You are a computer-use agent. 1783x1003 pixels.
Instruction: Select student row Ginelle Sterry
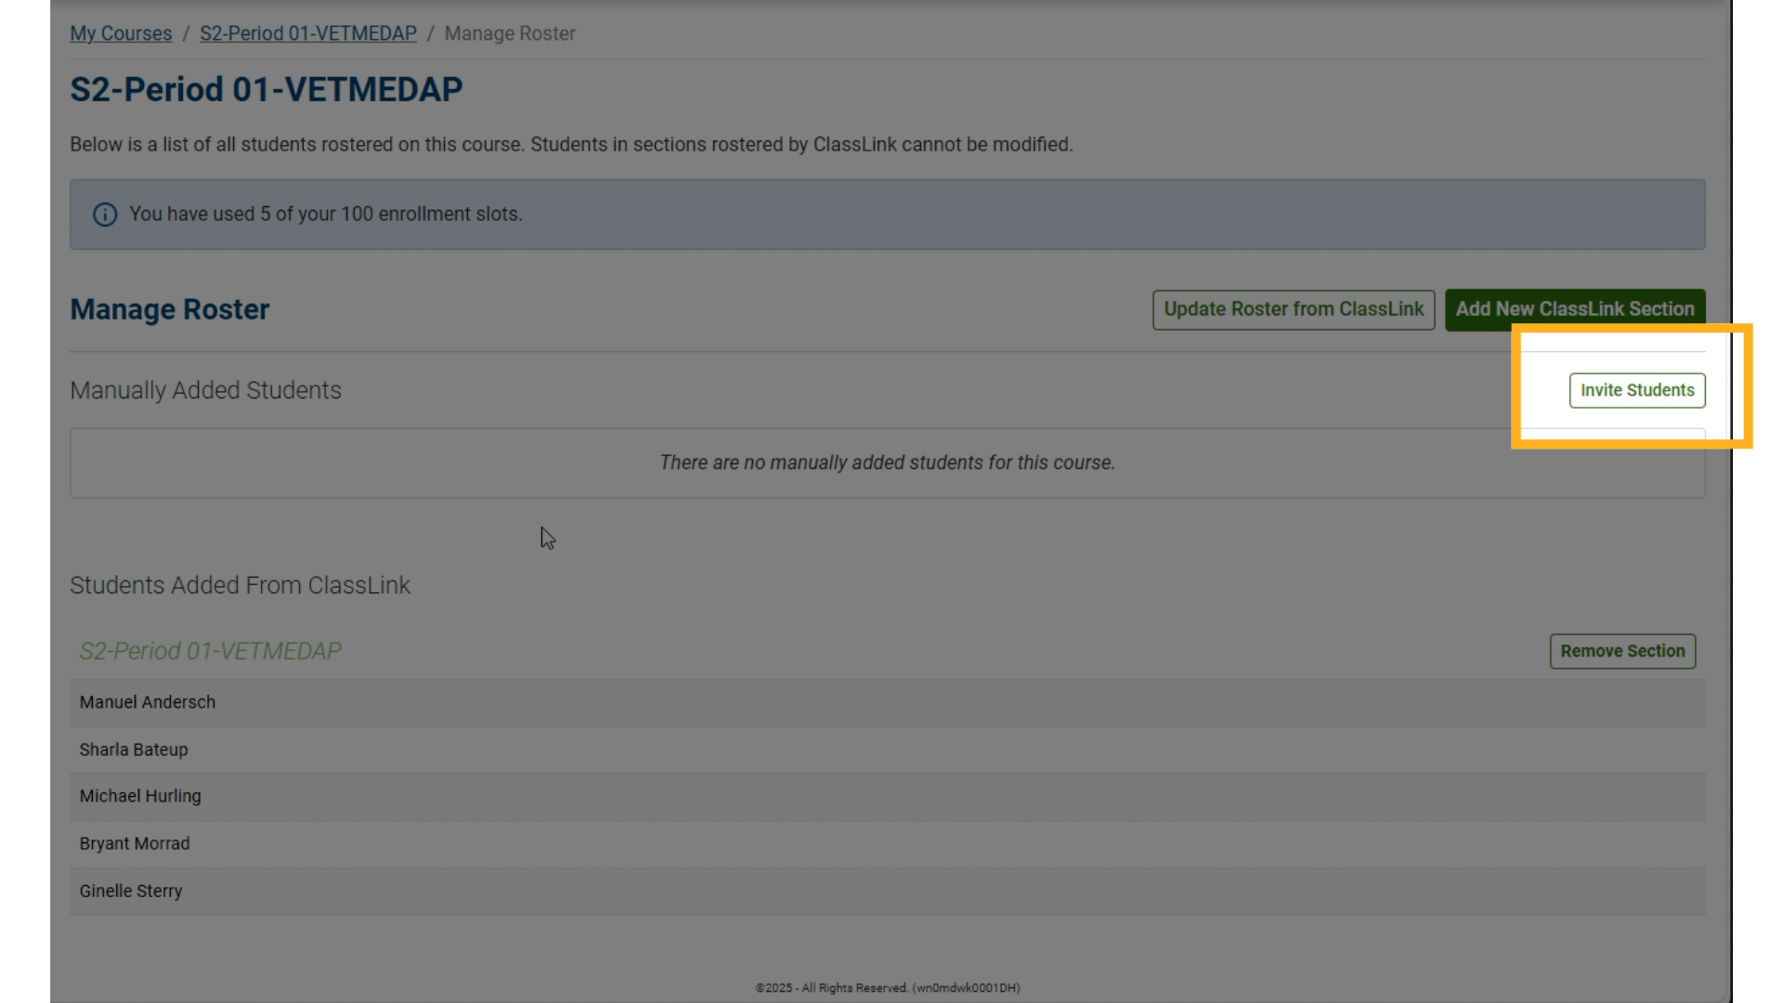point(131,891)
